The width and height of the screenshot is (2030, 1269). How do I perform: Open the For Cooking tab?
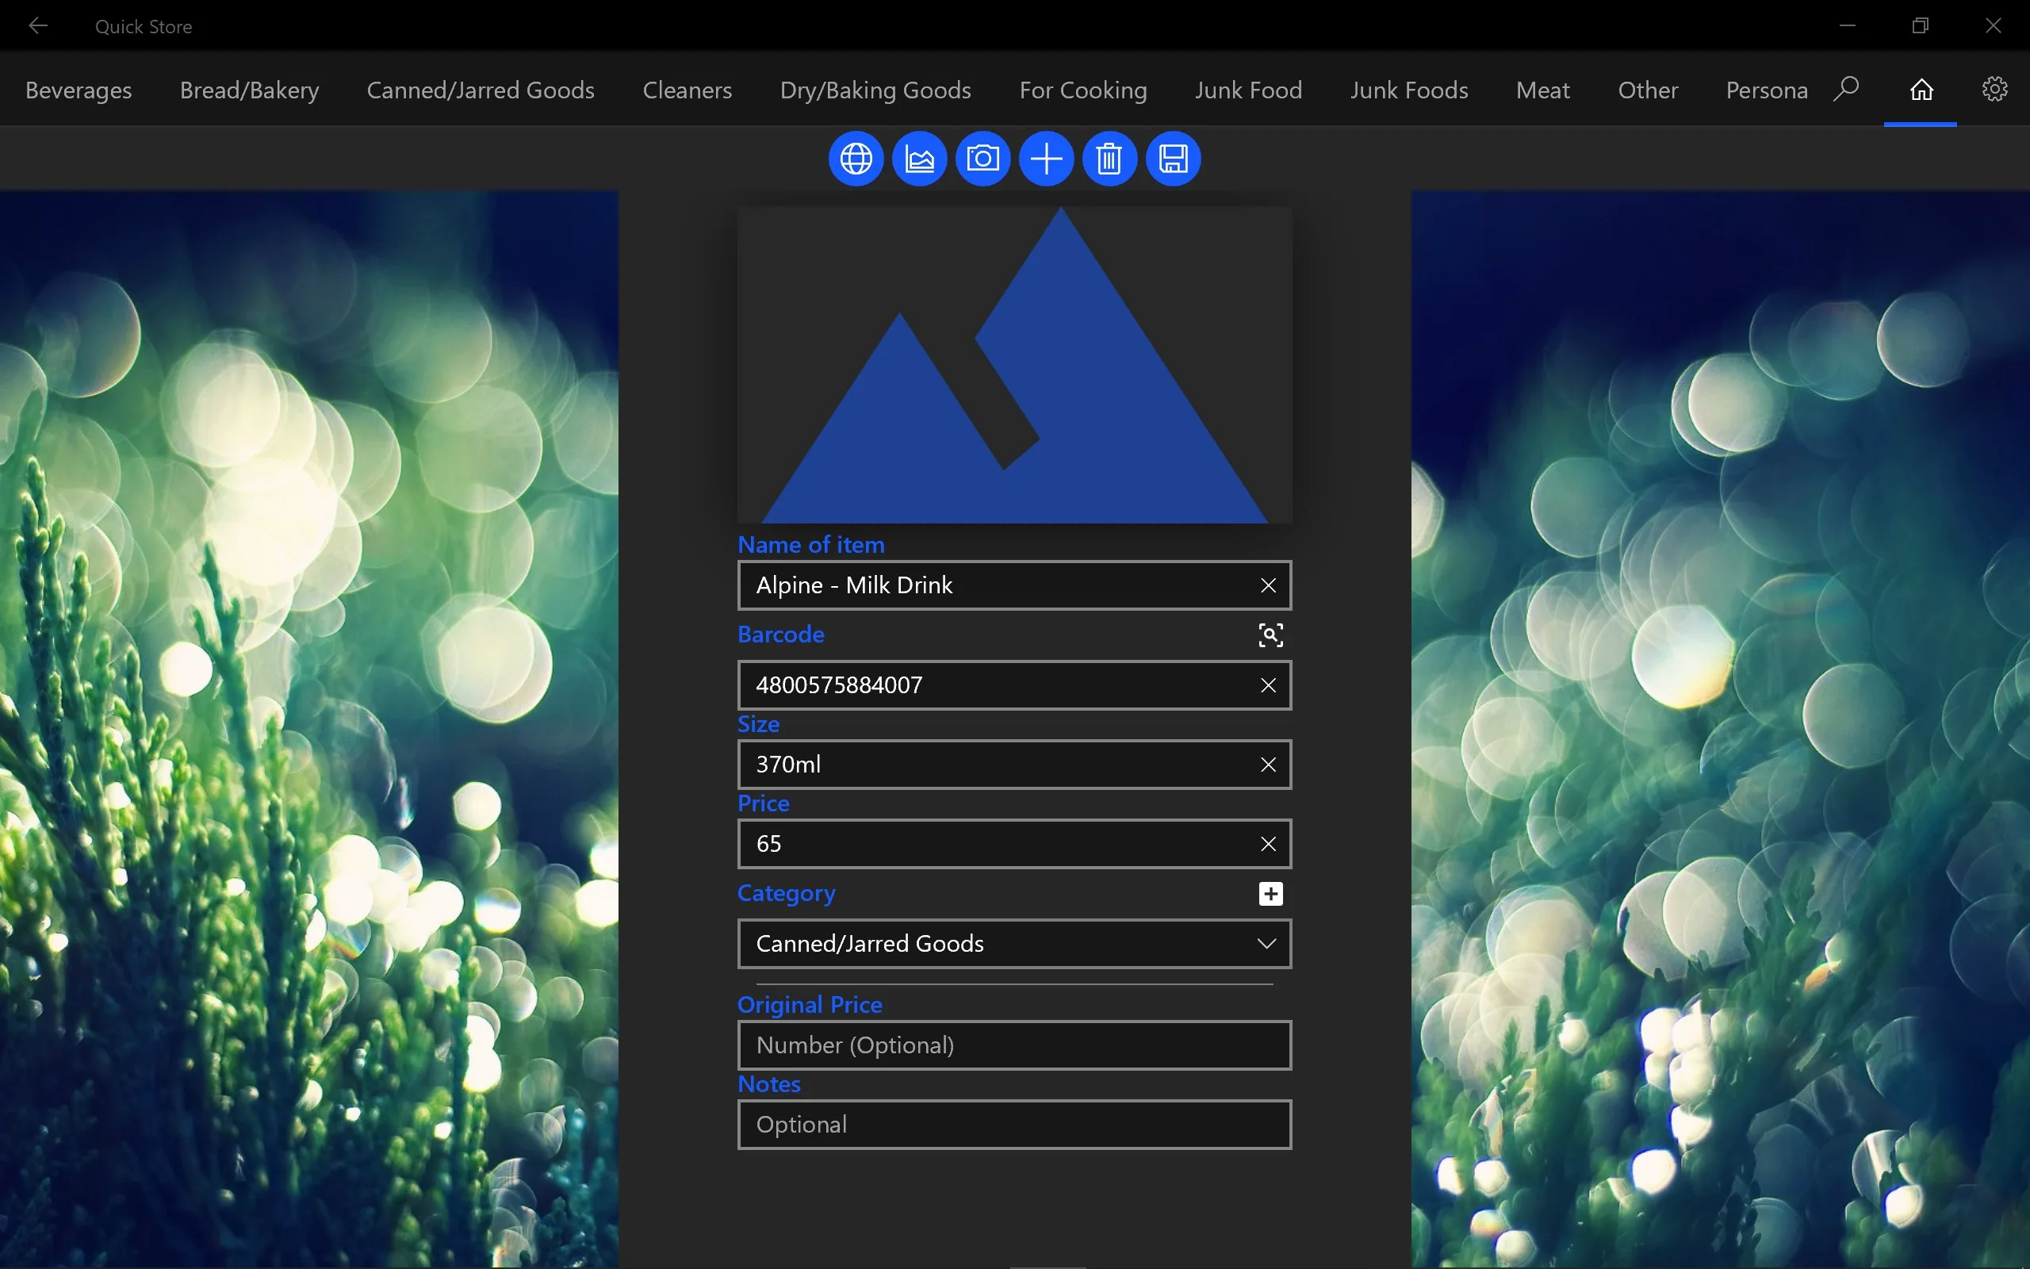[1083, 90]
